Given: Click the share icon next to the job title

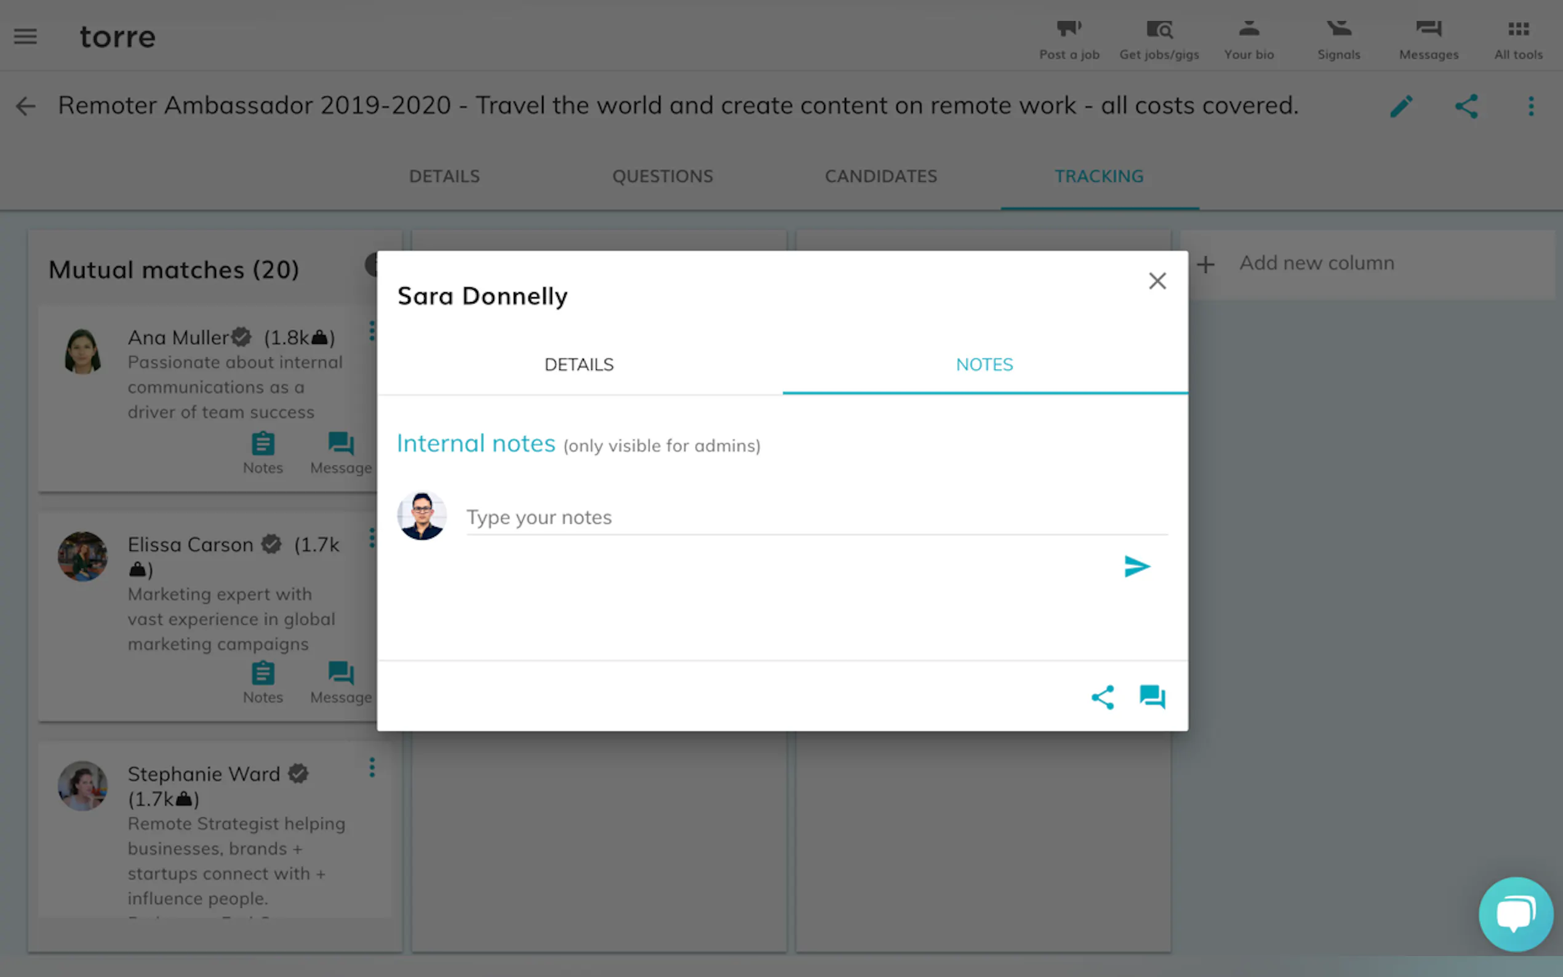Looking at the screenshot, I should click(x=1466, y=106).
